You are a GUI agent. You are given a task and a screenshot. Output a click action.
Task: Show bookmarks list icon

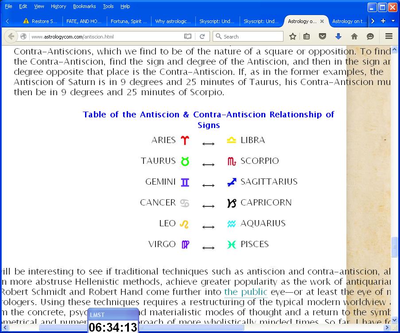coord(307,36)
